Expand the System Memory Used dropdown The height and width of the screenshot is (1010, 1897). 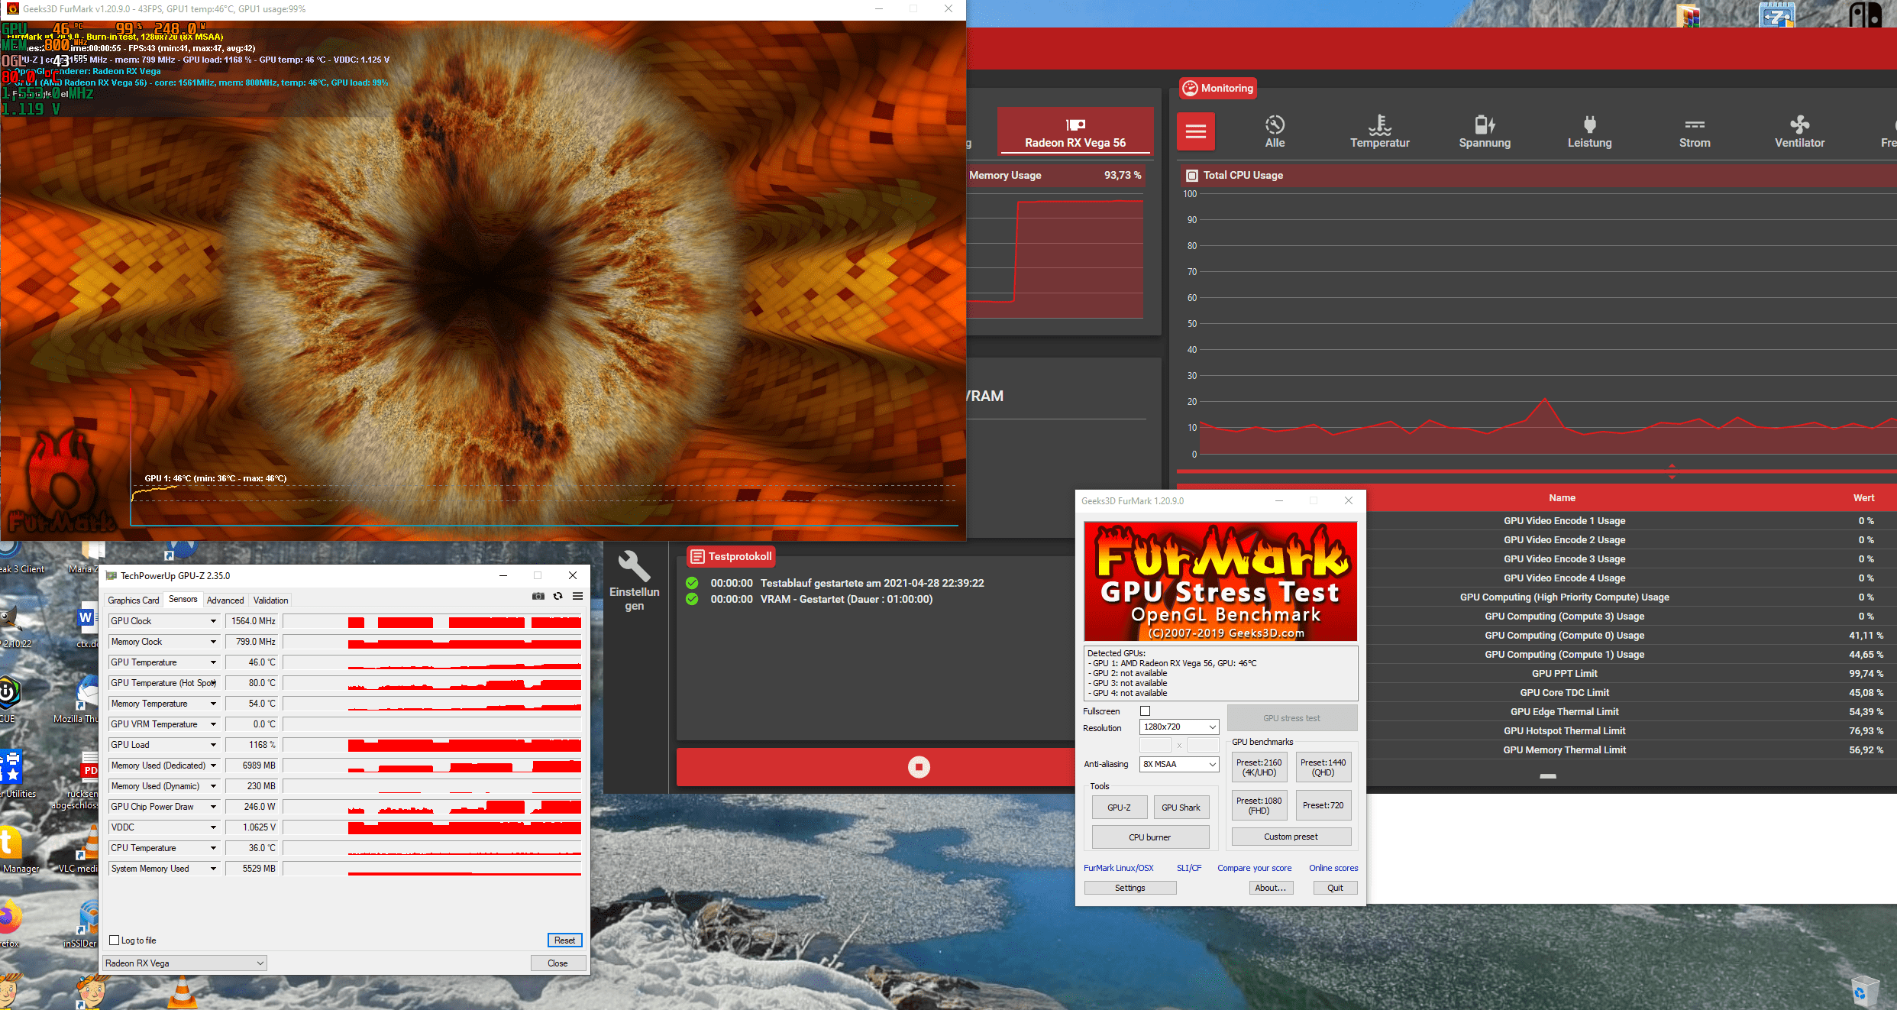213,869
